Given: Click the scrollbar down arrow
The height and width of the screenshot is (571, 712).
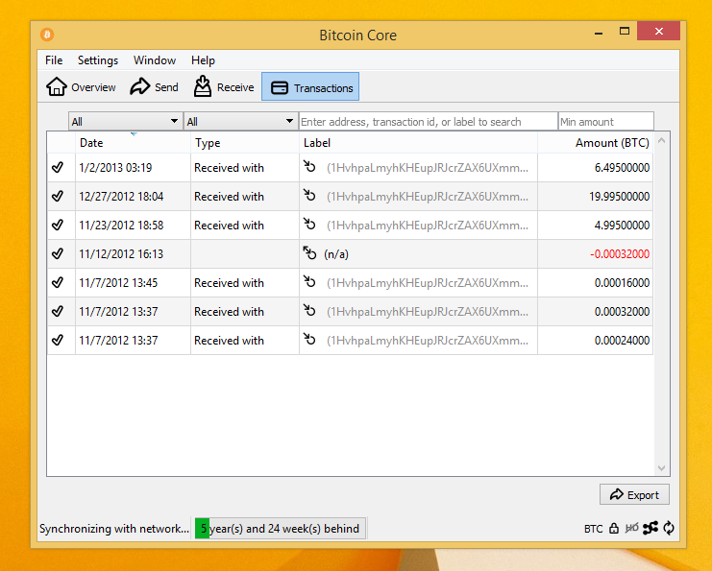Looking at the screenshot, I should coord(662,467).
